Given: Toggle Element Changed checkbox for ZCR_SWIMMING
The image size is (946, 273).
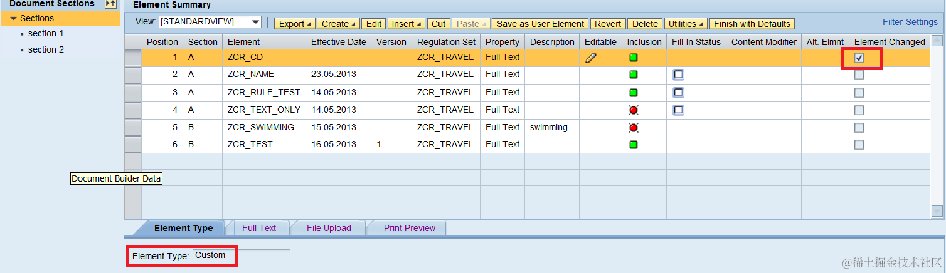Looking at the screenshot, I should coord(859,127).
